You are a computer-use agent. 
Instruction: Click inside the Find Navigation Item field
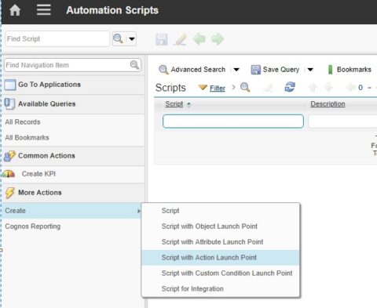(x=67, y=65)
